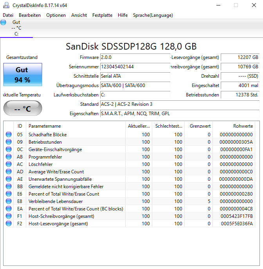
Task: Click the Grenzwert column header
Action: (199, 126)
